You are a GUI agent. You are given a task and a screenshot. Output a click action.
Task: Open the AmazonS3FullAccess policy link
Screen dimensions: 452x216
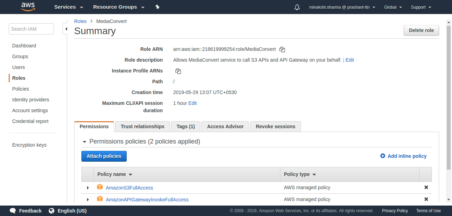129,188
